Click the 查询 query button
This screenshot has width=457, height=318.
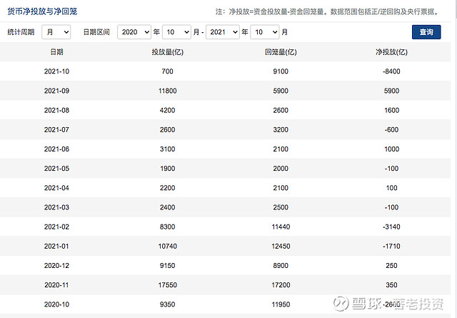pos(426,31)
